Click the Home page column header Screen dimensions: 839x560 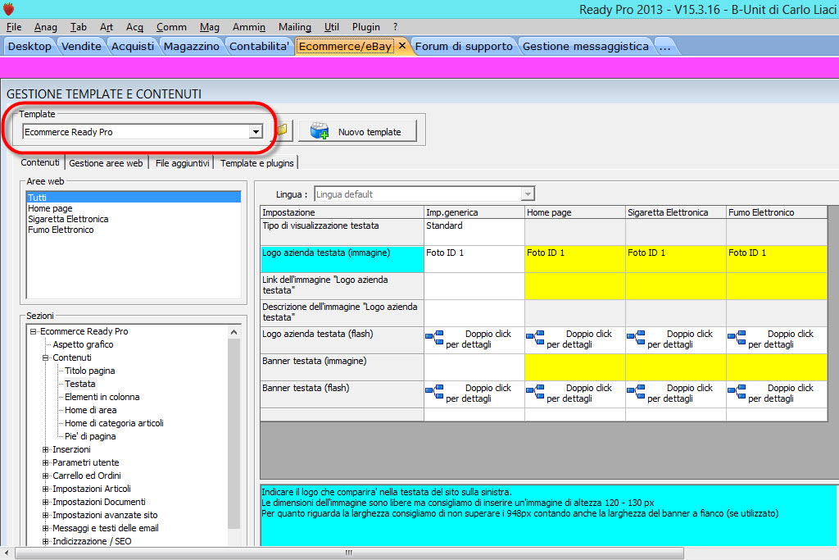[x=574, y=212]
